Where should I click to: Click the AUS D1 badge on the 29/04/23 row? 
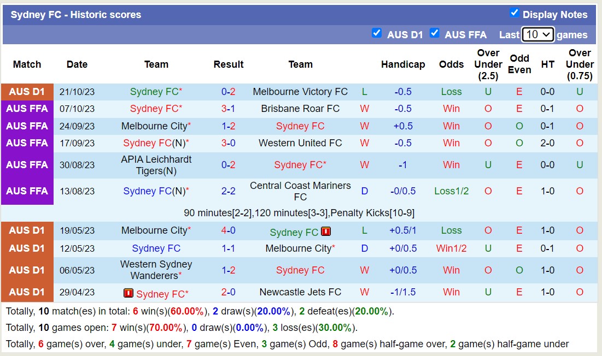pos(27,292)
